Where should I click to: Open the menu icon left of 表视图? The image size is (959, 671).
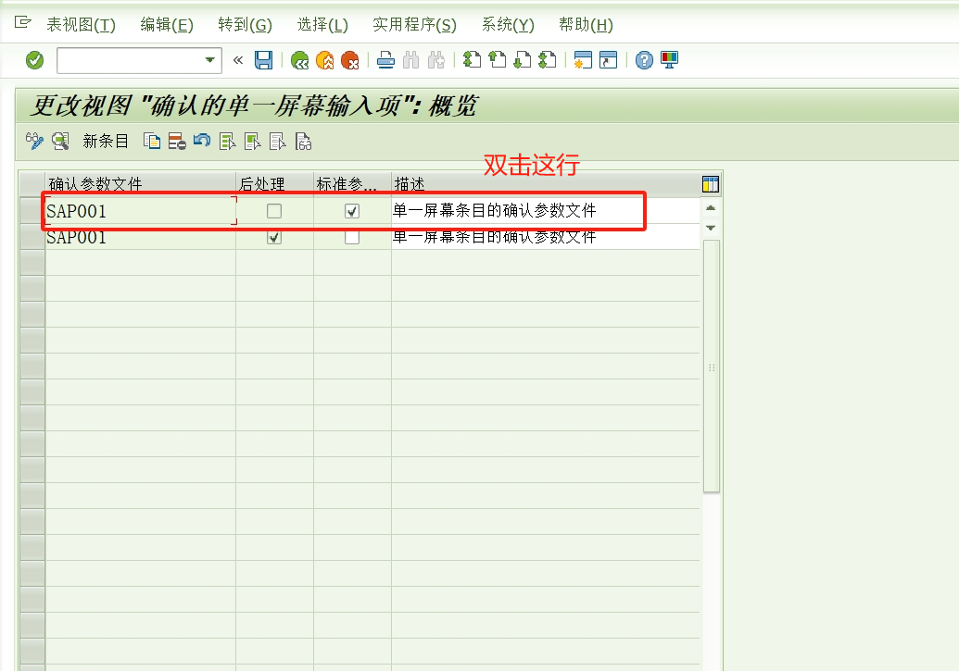(x=22, y=22)
